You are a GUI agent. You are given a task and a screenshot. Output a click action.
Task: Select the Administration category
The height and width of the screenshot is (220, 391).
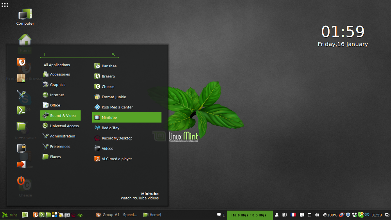[60, 136]
